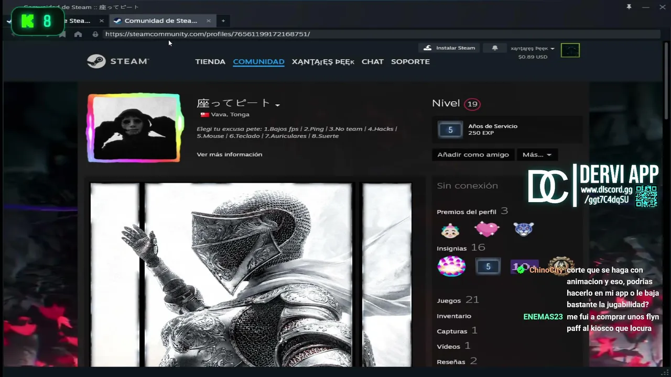Open the Juegos 21 link
The height and width of the screenshot is (377, 671).
(x=458, y=300)
